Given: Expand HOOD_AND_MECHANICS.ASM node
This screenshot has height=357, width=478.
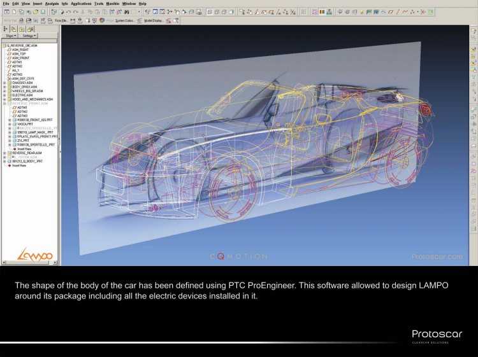Looking at the screenshot, I should tap(4, 99).
